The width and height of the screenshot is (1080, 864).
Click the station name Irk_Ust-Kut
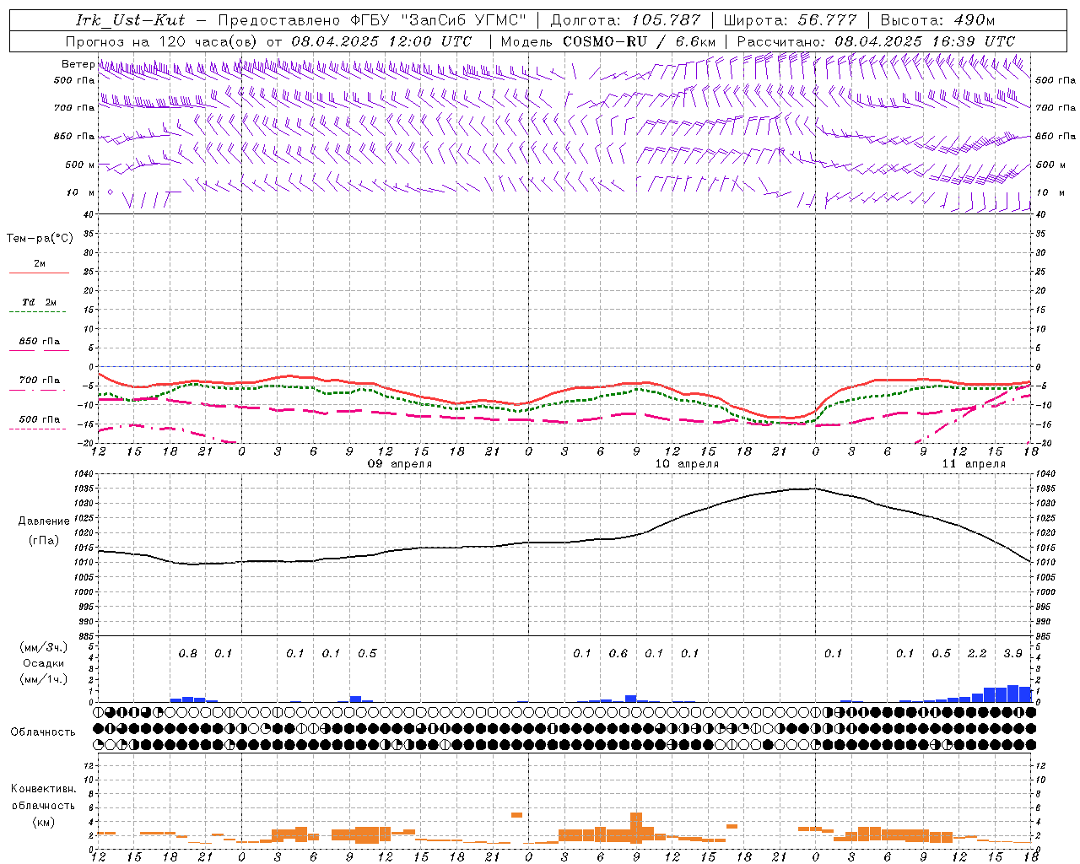pos(130,20)
